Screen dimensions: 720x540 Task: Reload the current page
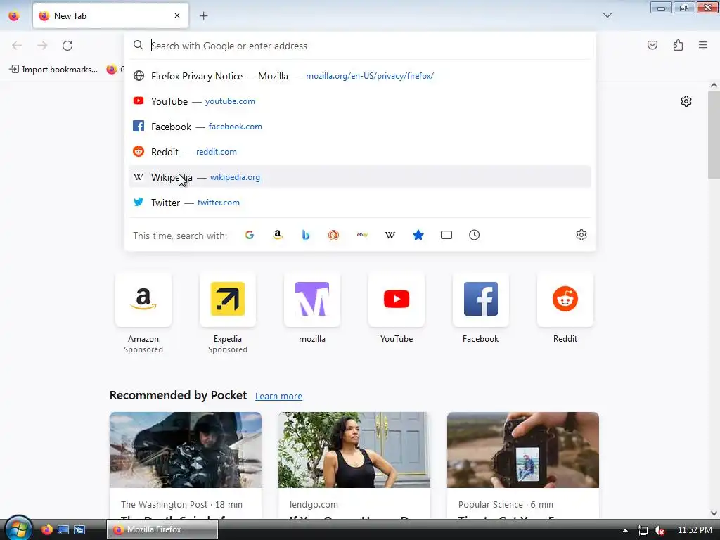point(67,46)
